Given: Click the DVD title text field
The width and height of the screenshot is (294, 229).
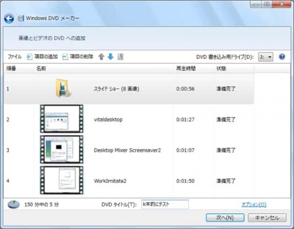Looking at the screenshot, I should click(x=165, y=205).
